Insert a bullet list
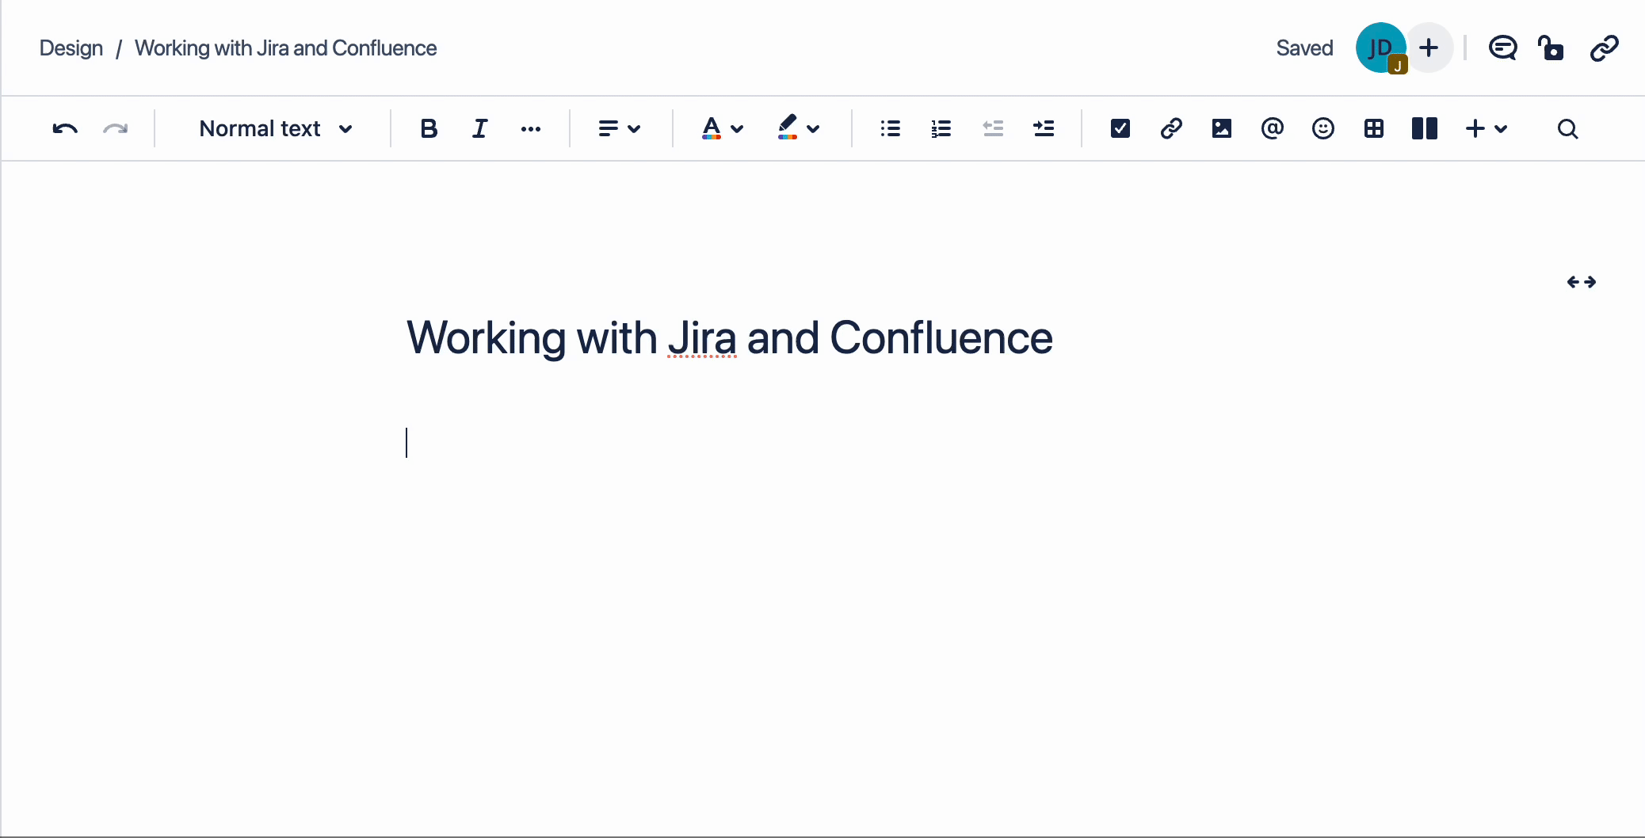The width and height of the screenshot is (1645, 838). pos(891,128)
